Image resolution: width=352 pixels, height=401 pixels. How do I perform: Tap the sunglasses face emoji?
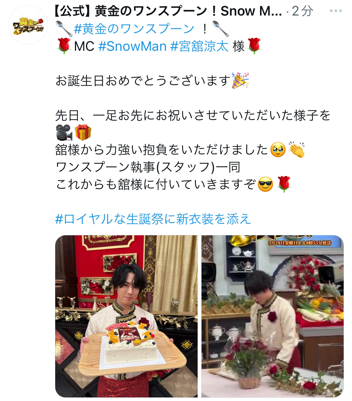(x=265, y=184)
